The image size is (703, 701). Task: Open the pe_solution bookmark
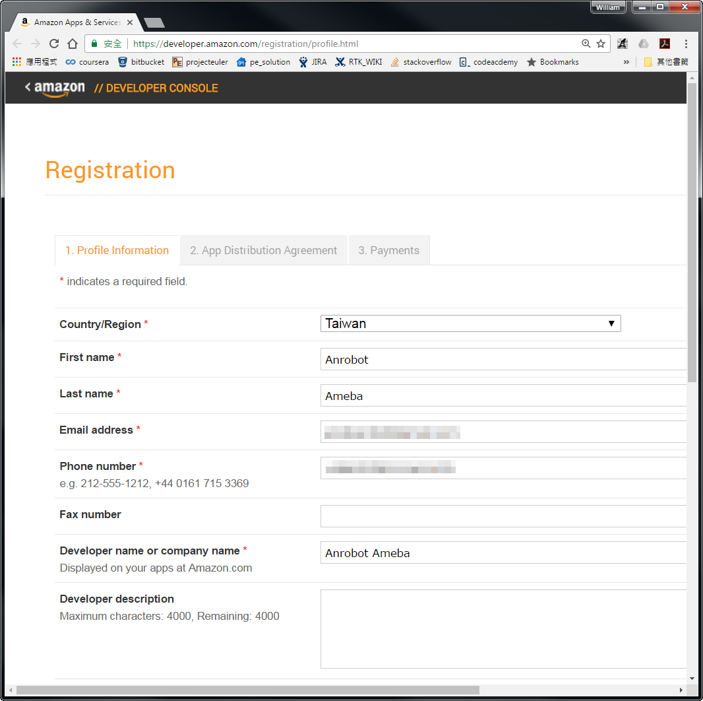(264, 62)
